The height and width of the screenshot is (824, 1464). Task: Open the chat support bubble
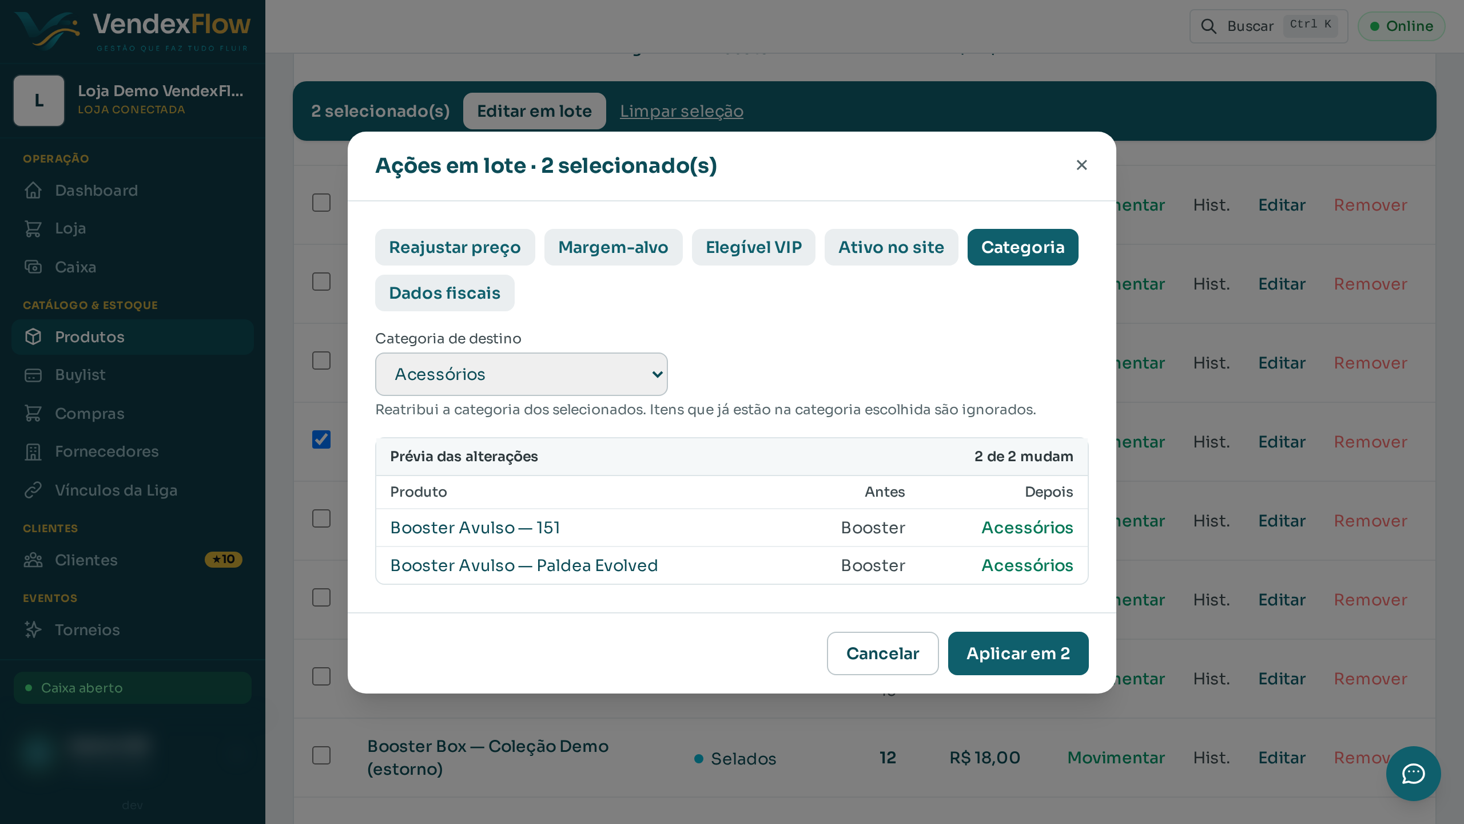coord(1413,773)
